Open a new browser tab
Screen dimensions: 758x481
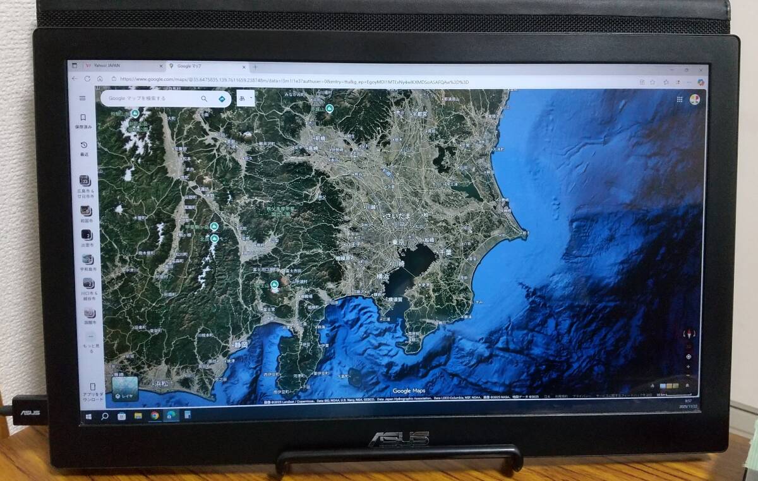pyautogui.click(x=255, y=66)
